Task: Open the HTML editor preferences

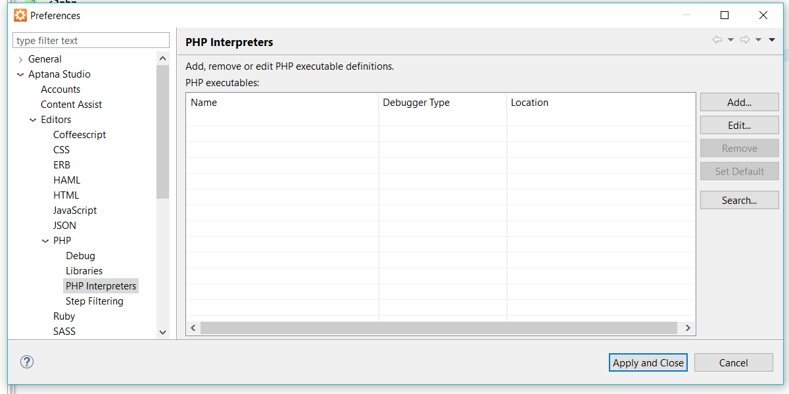Action: [x=66, y=195]
